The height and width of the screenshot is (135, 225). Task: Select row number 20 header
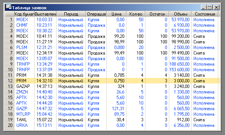click(10, 125)
